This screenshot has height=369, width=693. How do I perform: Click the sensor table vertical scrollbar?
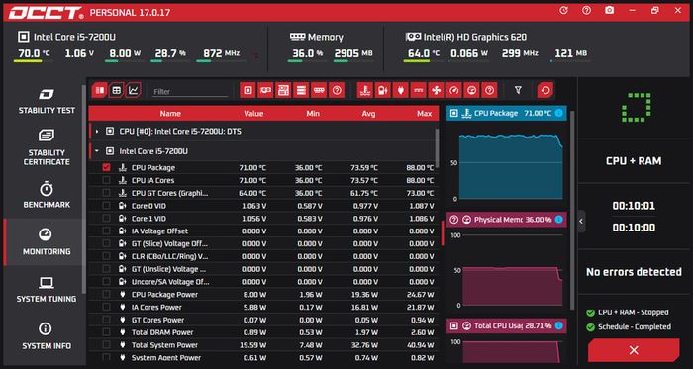coord(438,147)
